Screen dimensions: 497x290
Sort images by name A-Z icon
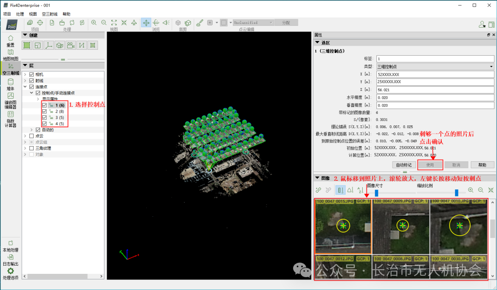point(360,190)
